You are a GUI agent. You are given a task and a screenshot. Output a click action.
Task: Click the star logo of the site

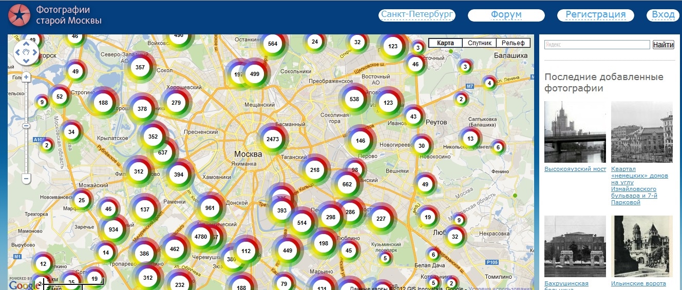(20, 15)
